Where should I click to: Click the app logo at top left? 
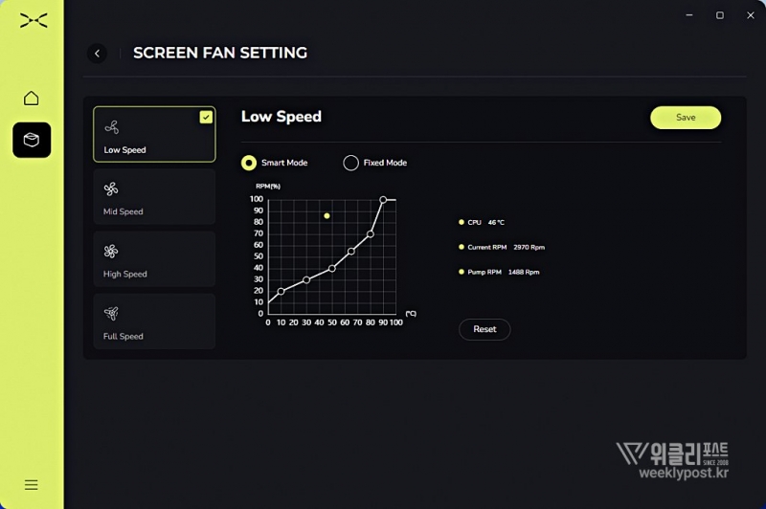[33, 21]
